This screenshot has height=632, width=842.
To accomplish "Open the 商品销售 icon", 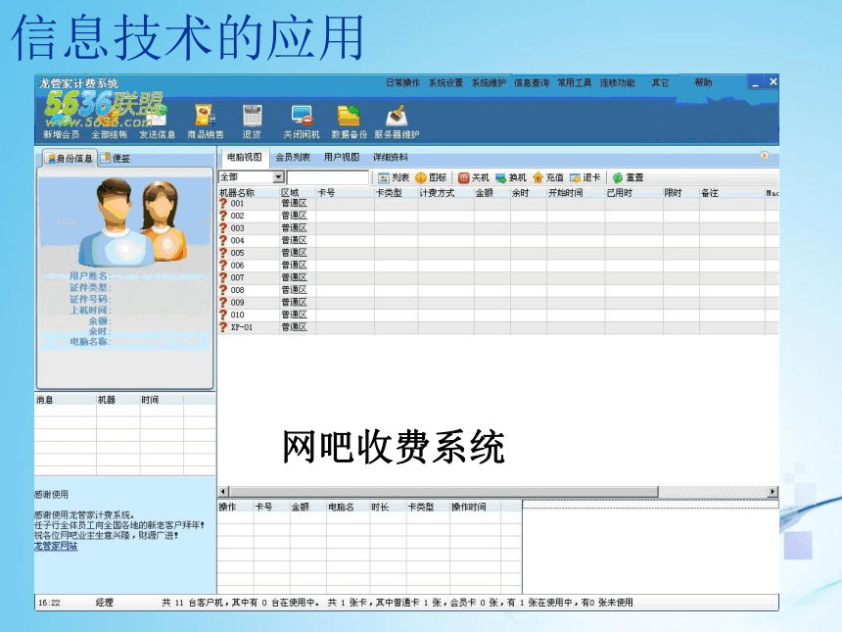I will (x=206, y=121).
